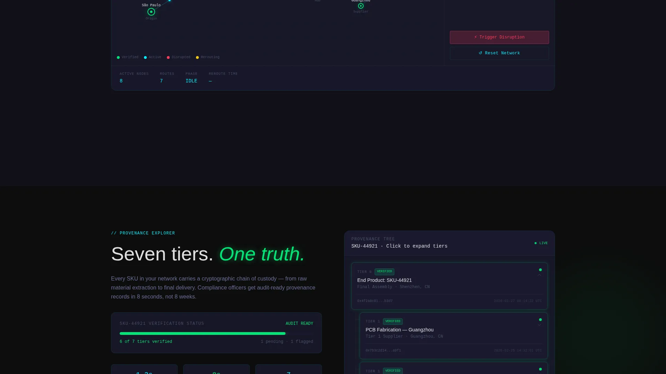
Task: Click the // PROVENANCE EXPLORER heading label
Action: [143, 233]
